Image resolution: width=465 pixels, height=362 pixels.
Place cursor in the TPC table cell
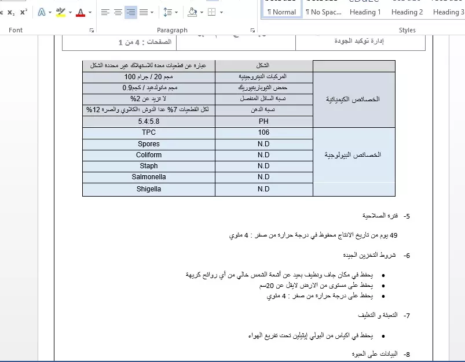(x=148, y=132)
